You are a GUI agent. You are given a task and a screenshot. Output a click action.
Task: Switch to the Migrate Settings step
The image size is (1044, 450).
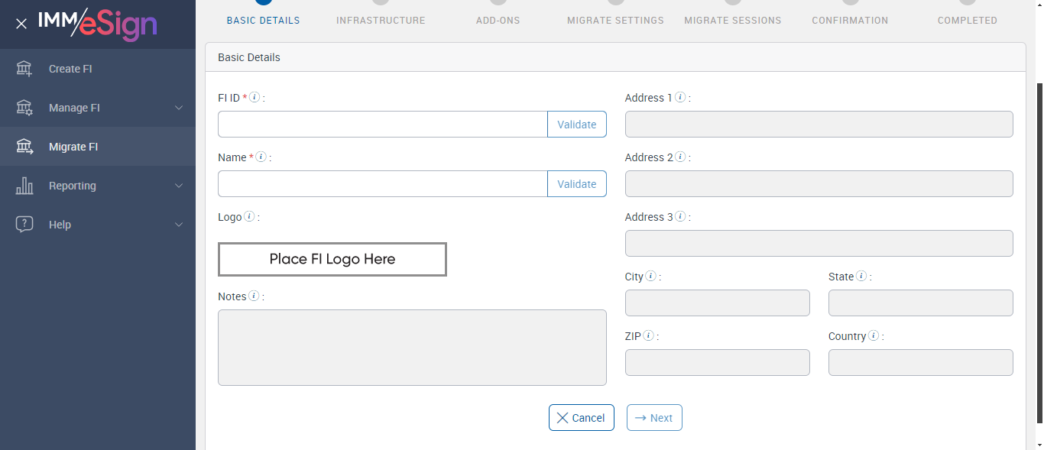[x=615, y=21]
